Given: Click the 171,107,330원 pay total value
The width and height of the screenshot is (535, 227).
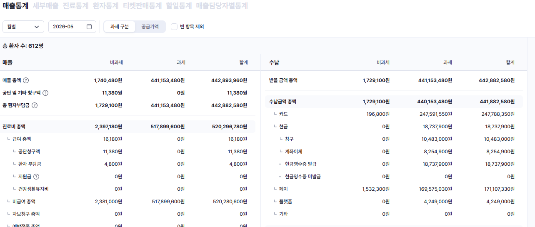Looking at the screenshot, I should [499, 189].
